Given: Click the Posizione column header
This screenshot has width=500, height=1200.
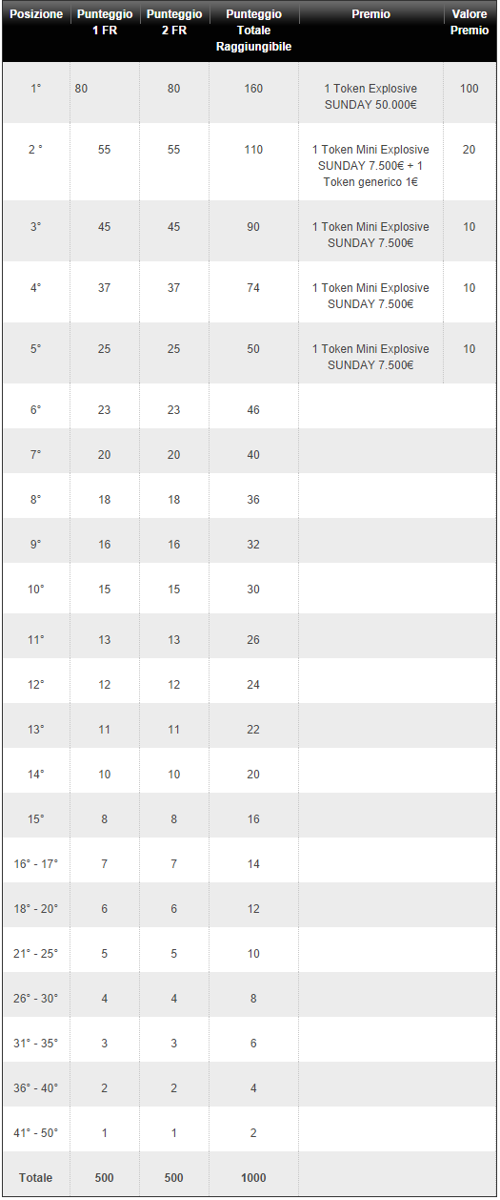Looking at the screenshot, I should [x=36, y=15].
